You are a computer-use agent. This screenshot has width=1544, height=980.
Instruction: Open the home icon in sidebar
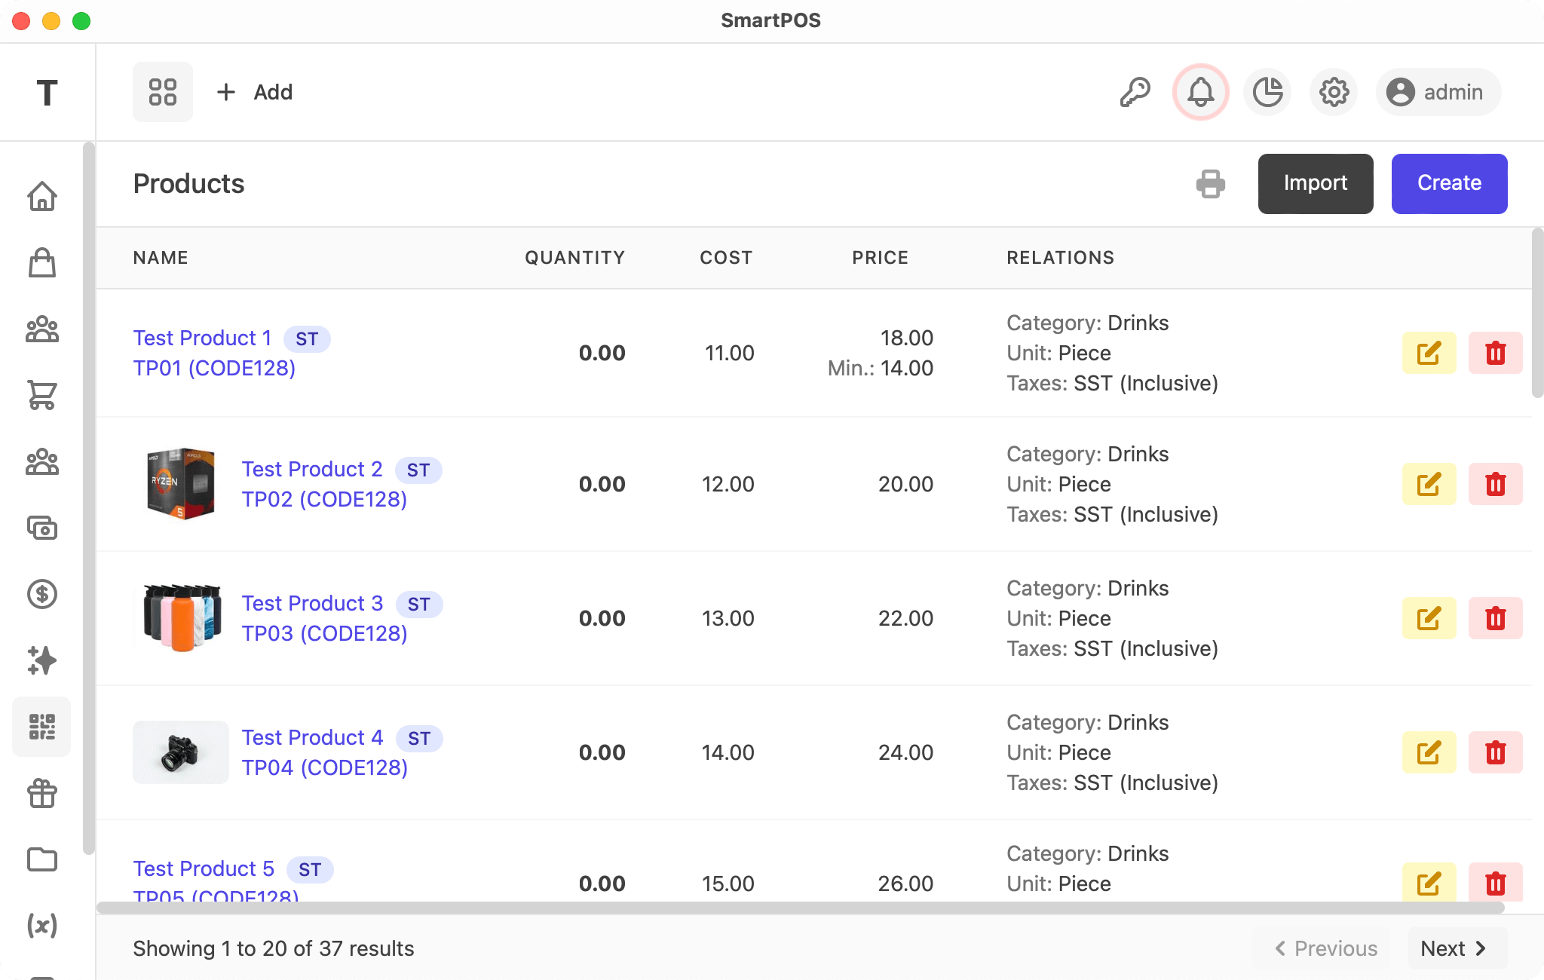(x=42, y=196)
